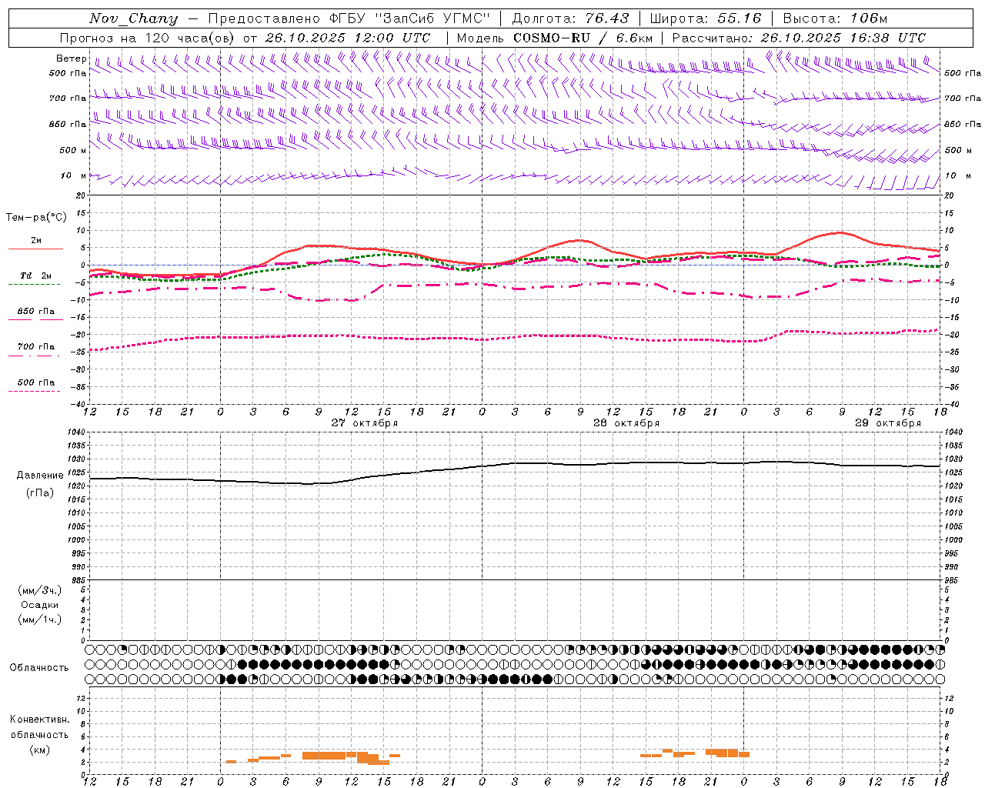Click the 'Осадки' precipitation label

pos(40,605)
